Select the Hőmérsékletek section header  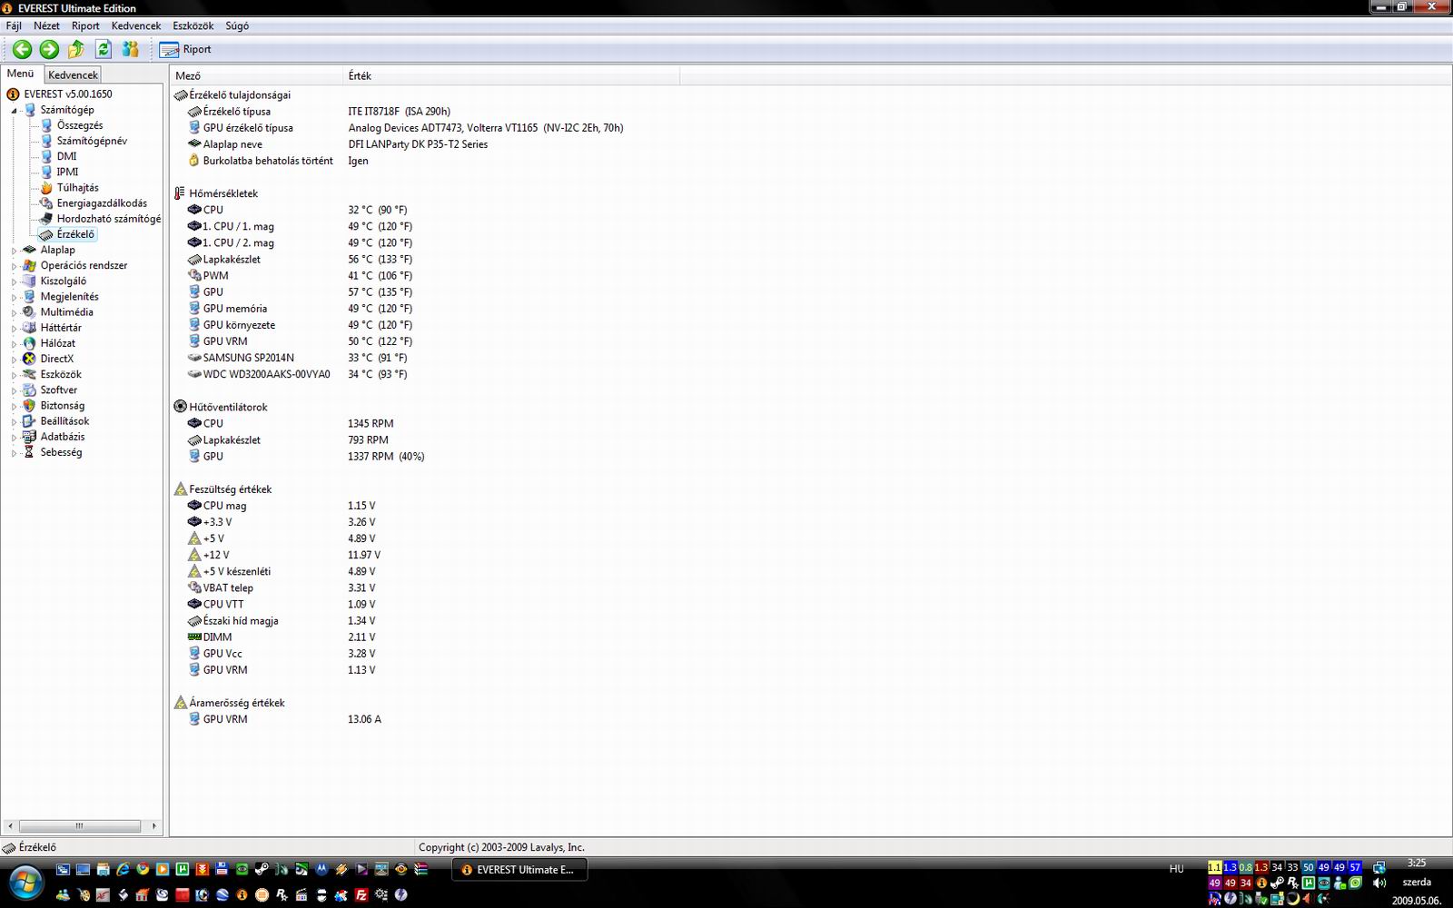pyautogui.click(x=223, y=193)
